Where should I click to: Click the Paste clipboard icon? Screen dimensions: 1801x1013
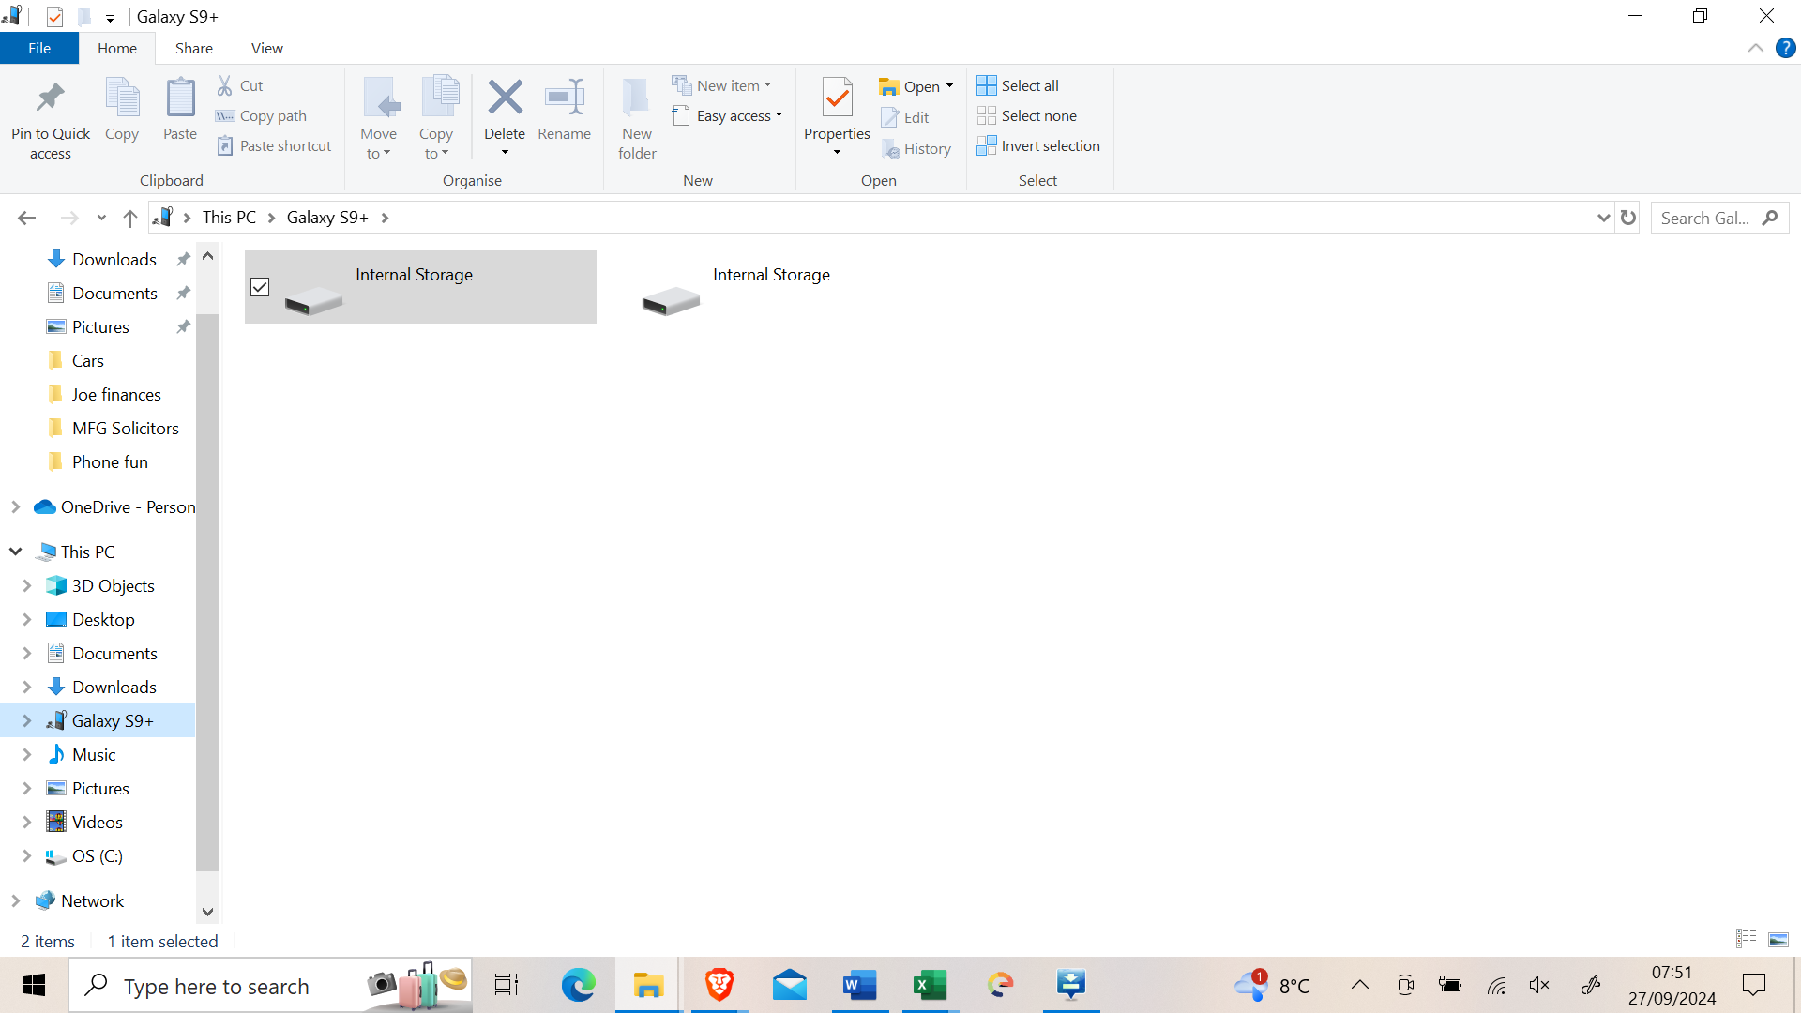click(180, 98)
